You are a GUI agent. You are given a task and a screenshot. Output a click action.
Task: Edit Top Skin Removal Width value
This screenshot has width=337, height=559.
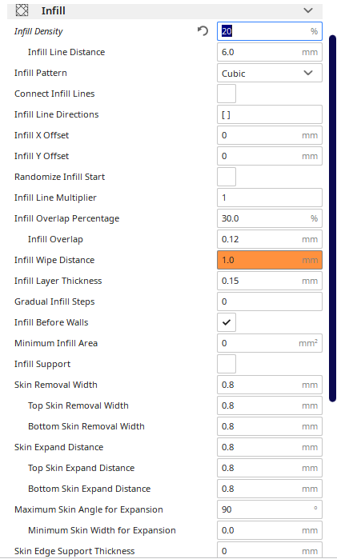click(270, 405)
